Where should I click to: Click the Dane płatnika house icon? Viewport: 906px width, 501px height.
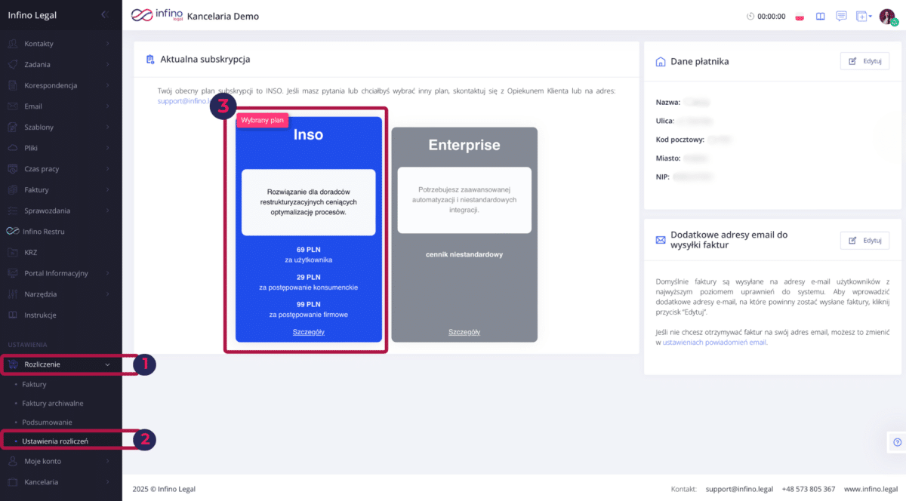pos(661,62)
